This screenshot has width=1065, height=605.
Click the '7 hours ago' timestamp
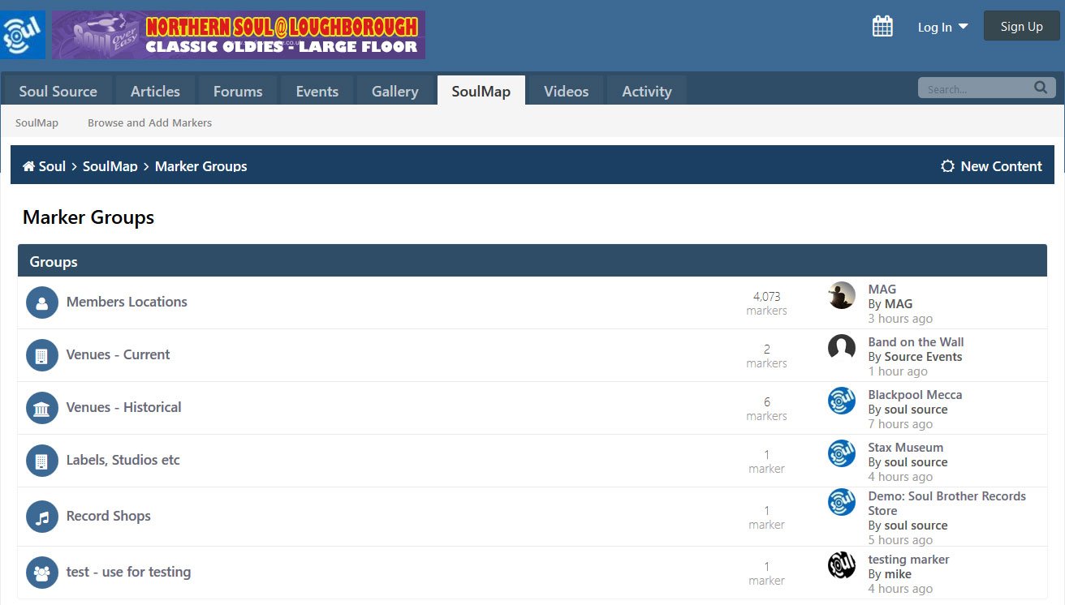click(900, 423)
